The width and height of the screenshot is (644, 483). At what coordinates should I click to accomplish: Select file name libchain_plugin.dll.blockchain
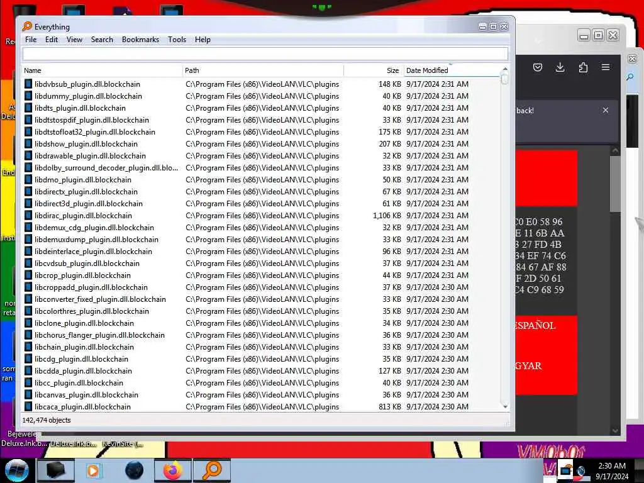84,347
